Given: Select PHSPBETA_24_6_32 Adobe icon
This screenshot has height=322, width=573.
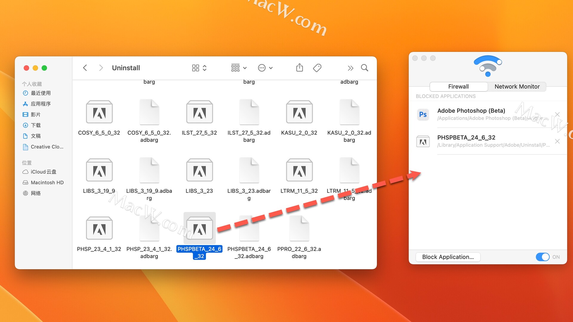Looking at the screenshot, I should (x=200, y=229).
